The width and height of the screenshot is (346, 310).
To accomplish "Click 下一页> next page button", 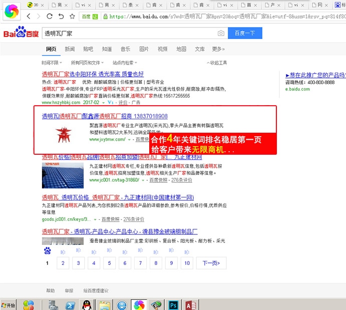I will pyautogui.click(x=211, y=263).
